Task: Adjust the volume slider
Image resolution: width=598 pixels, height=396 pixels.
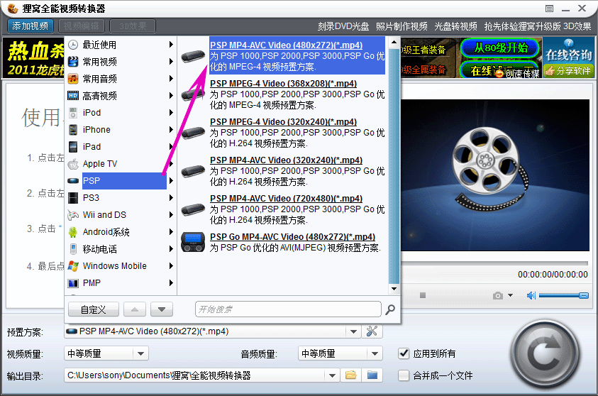Action: pos(564,296)
